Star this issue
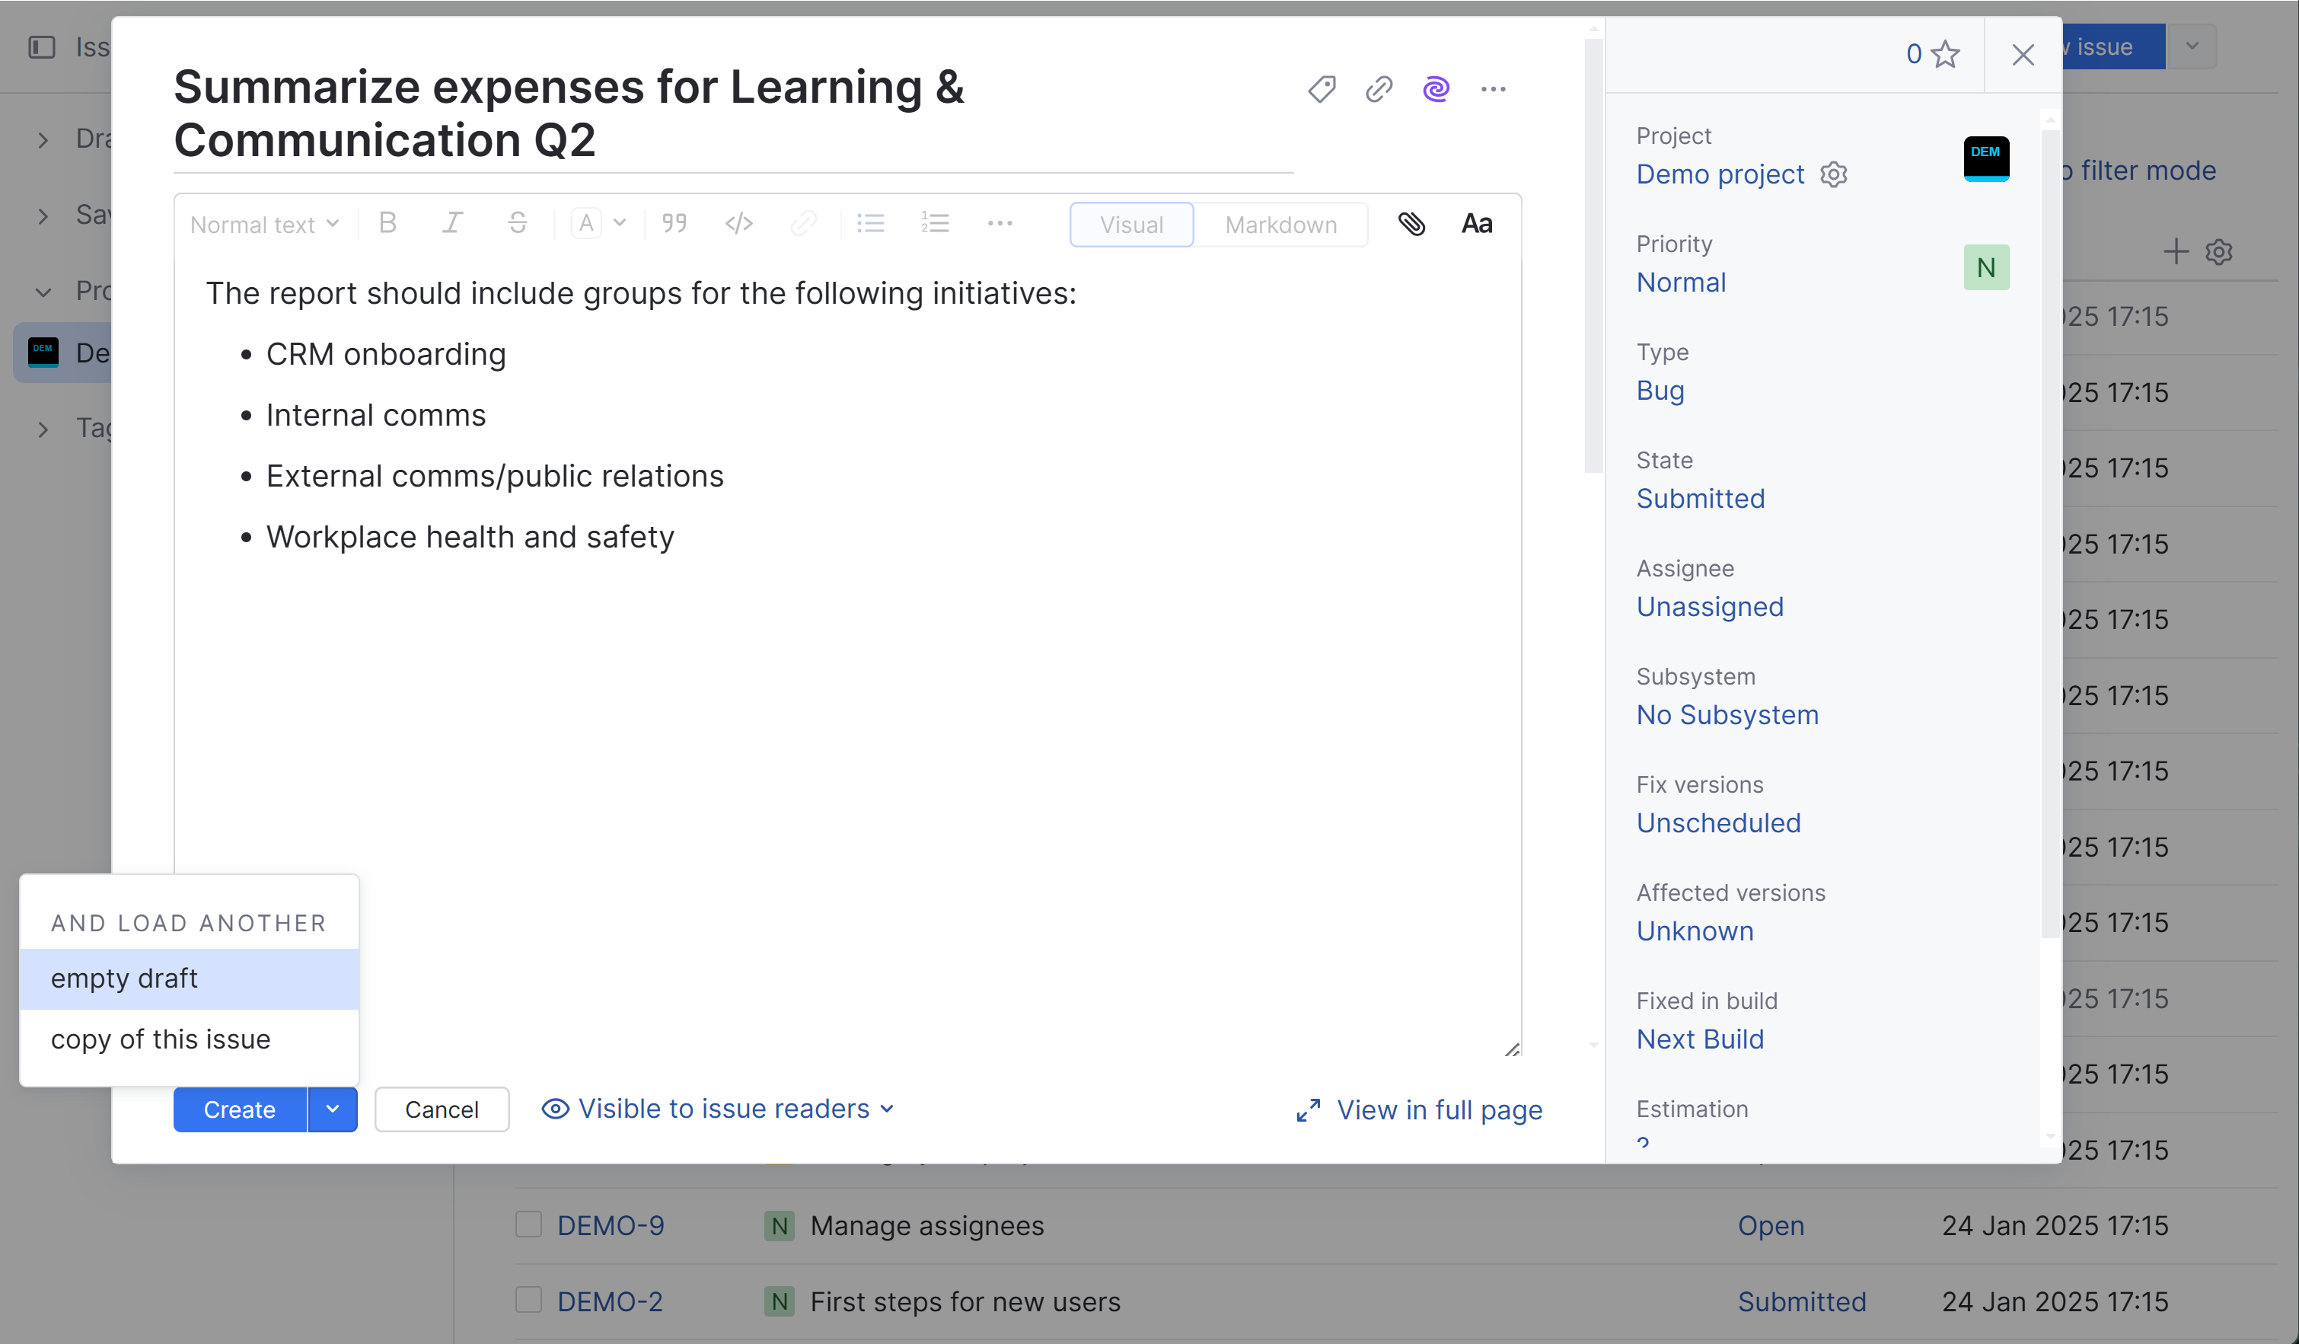The width and height of the screenshot is (2299, 1344). [1945, 54]
